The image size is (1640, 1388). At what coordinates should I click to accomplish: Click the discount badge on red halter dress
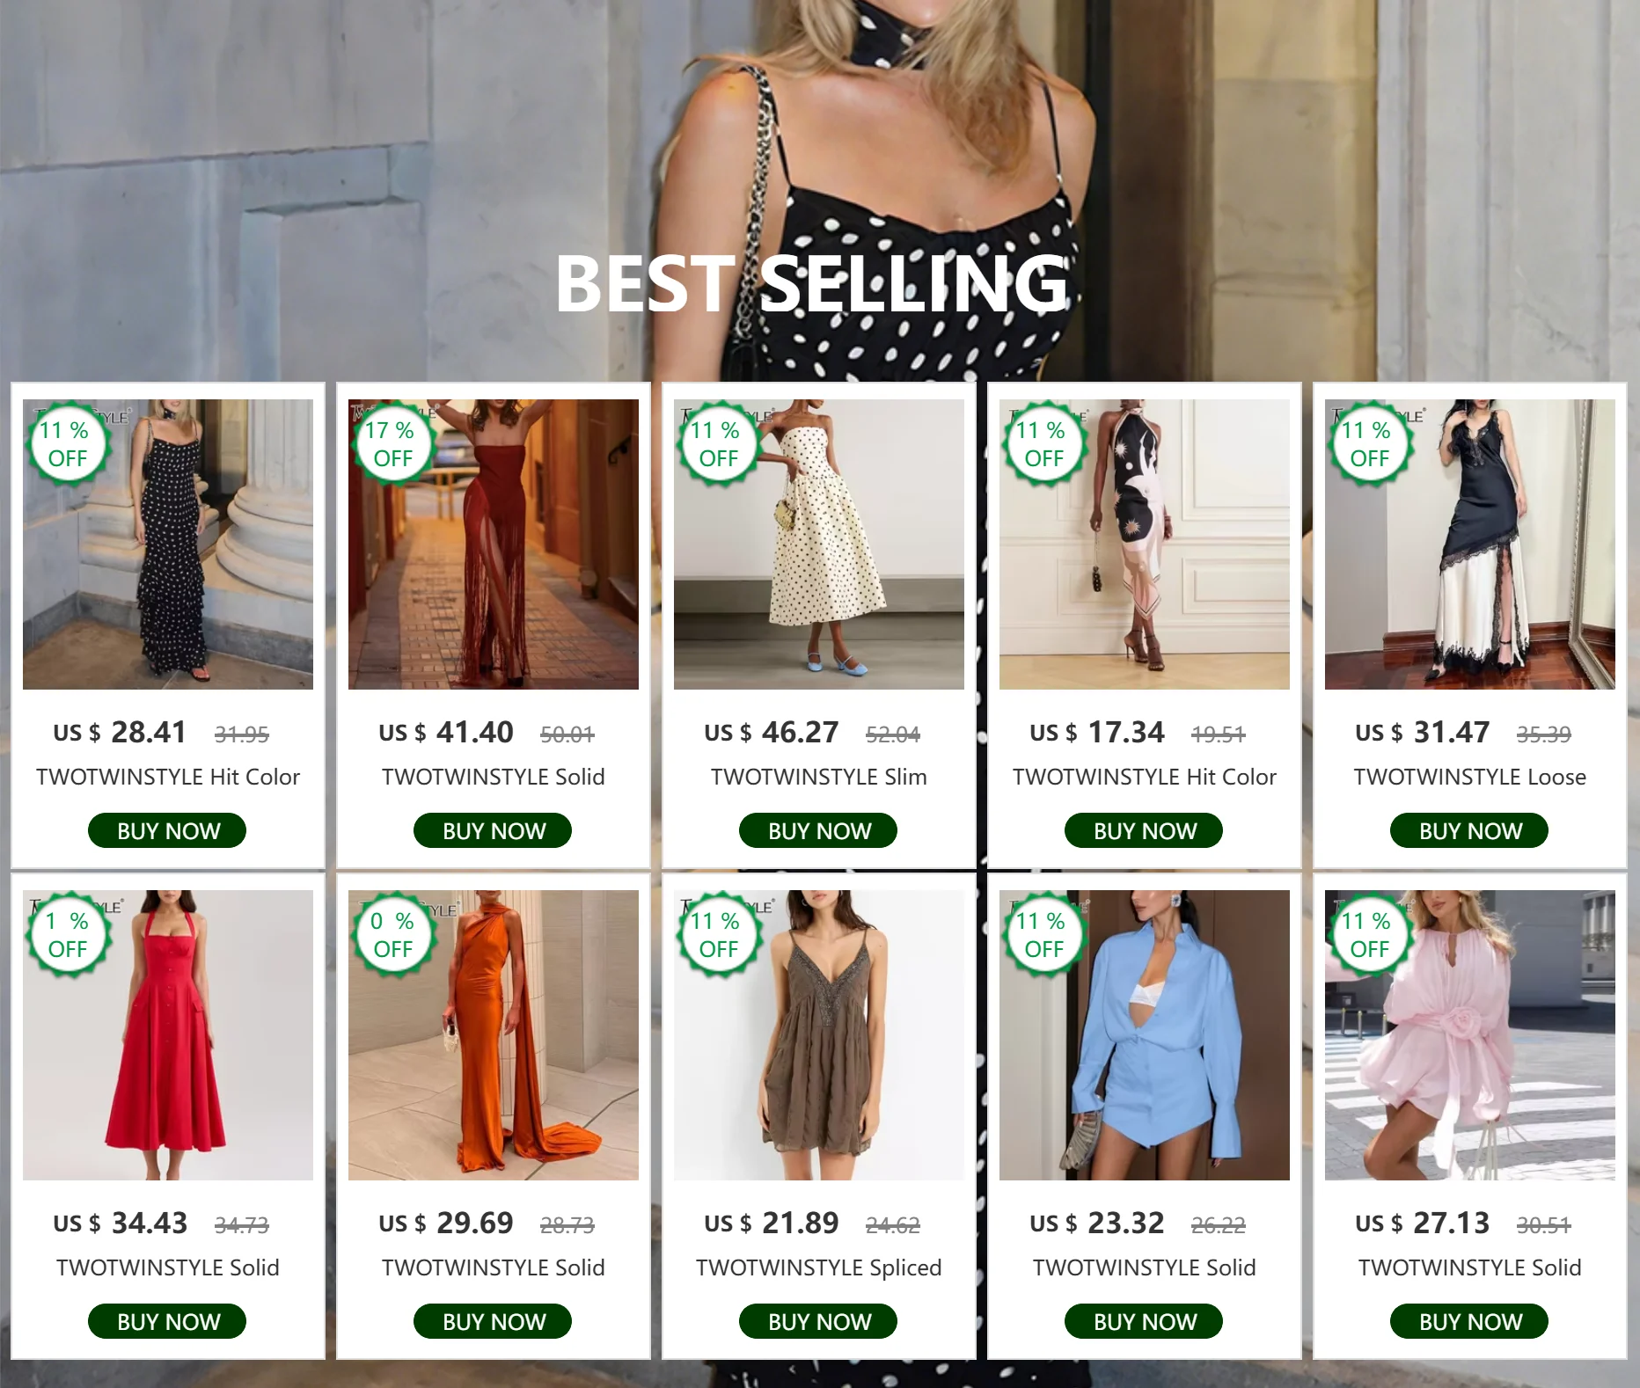(x=68, y=935)
